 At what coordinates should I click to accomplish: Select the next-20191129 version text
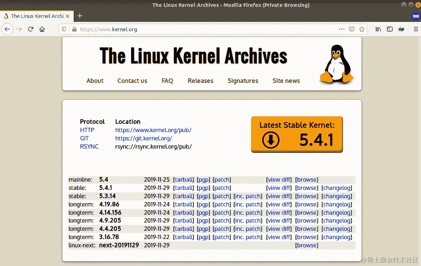click(x=119, y=245)
